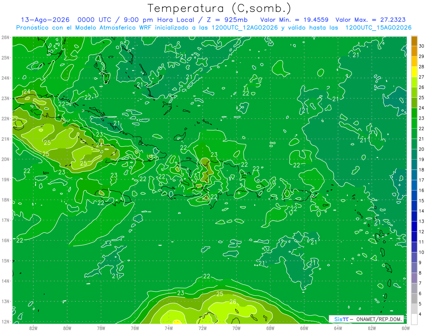Click the teal legend swatch between 19 and 20
The height and width of the screenshot is (333, 431).
414,154
